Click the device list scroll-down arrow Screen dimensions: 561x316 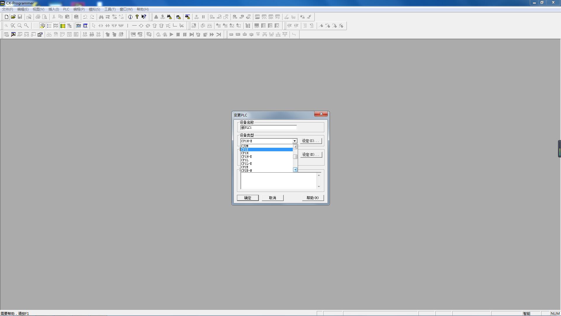(295, 170)
